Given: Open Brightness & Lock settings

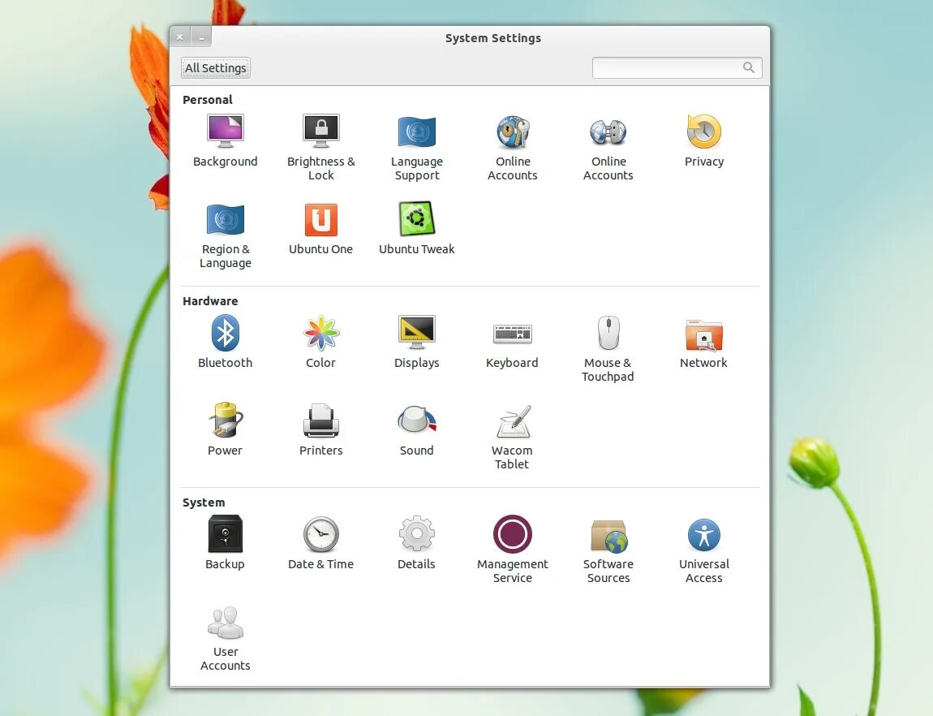Looking at the screenshot, I should tap(320, 131).
